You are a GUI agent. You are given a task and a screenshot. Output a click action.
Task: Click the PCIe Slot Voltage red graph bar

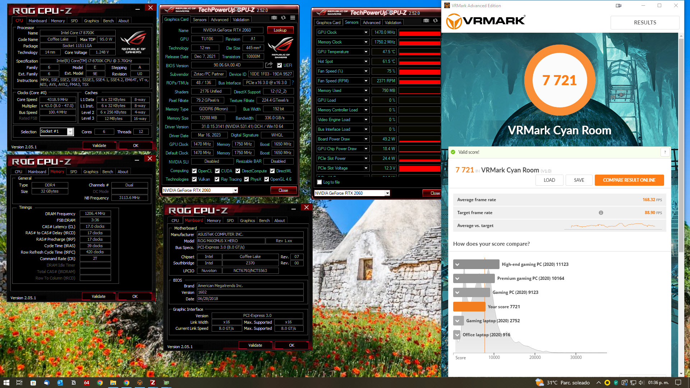click(419, 168)
